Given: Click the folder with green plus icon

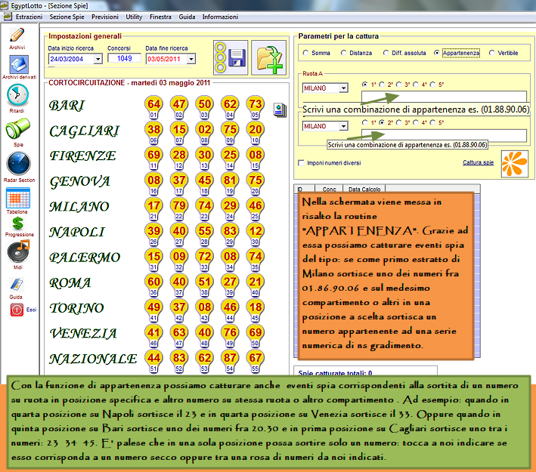Looking at the screenshot, I should click(x=268, y=57).
